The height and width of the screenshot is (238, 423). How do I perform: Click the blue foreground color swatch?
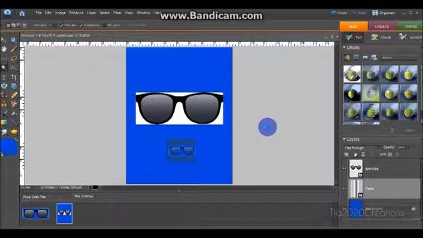click(9, 147)
